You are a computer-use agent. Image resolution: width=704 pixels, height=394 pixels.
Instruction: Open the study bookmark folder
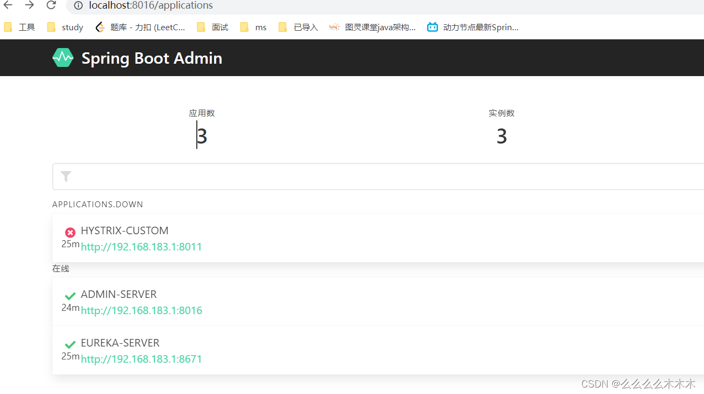pyautogui.click(x=65, y=27)
